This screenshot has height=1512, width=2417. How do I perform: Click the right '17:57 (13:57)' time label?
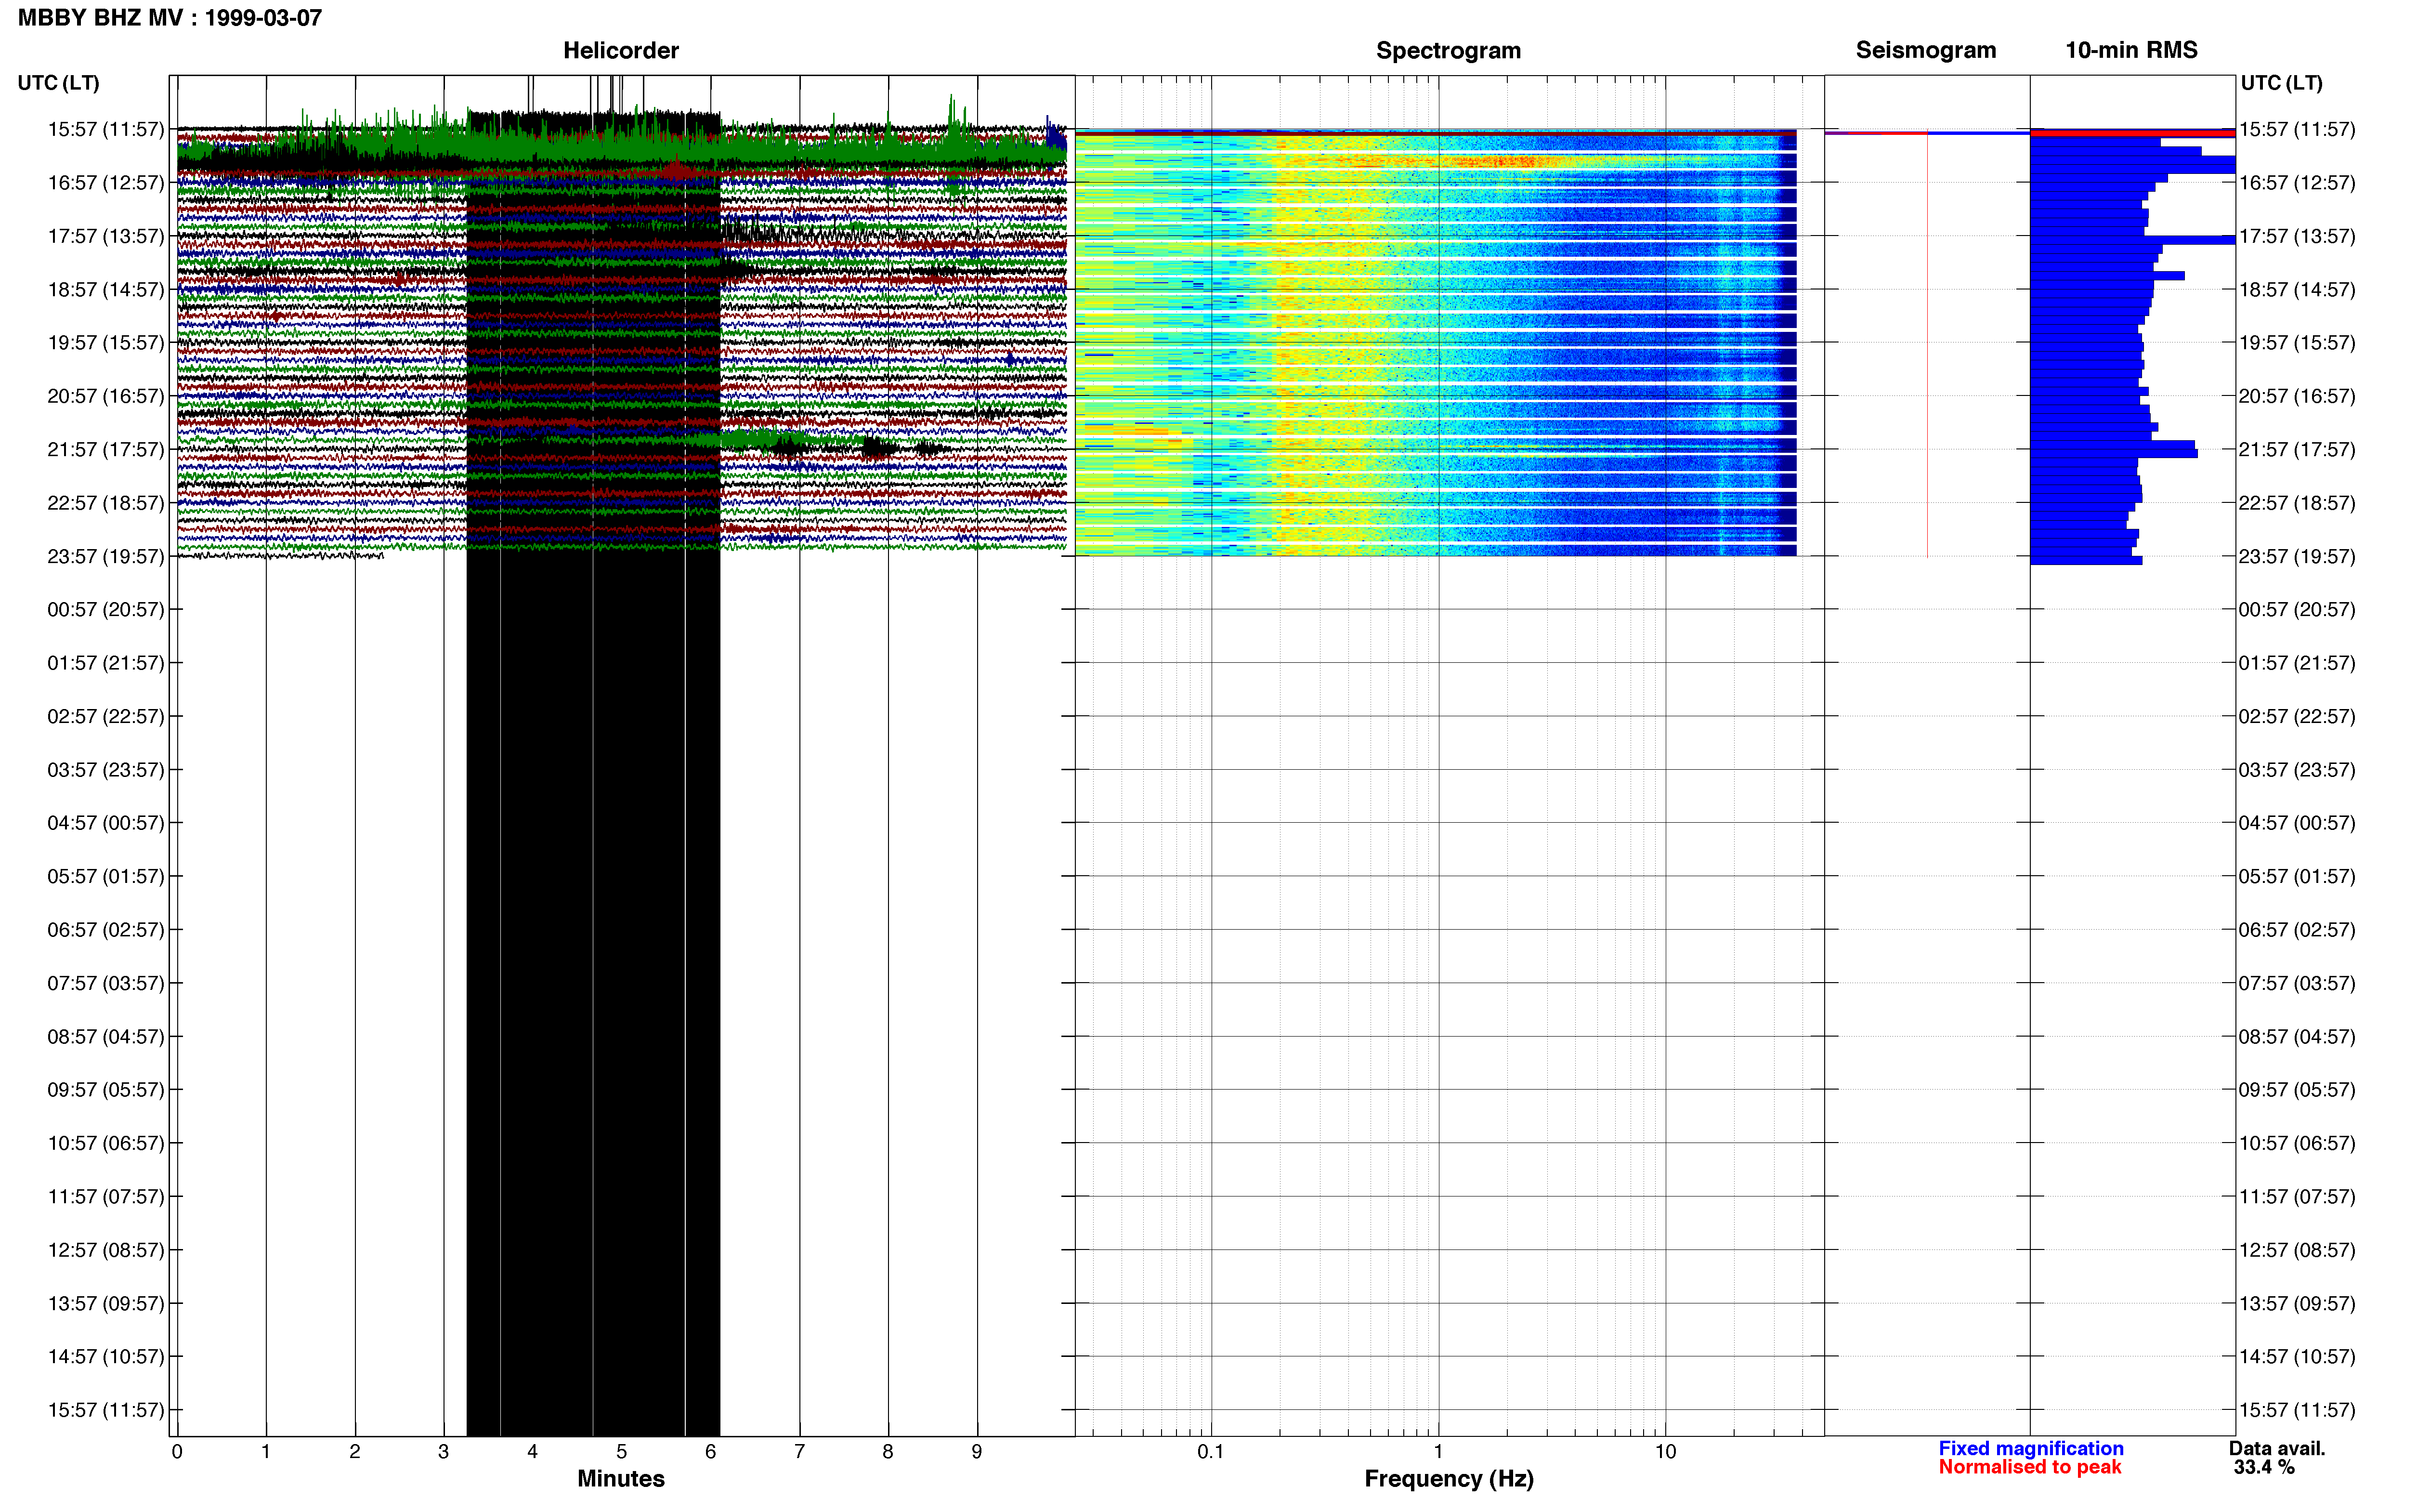pos(2296,236)
